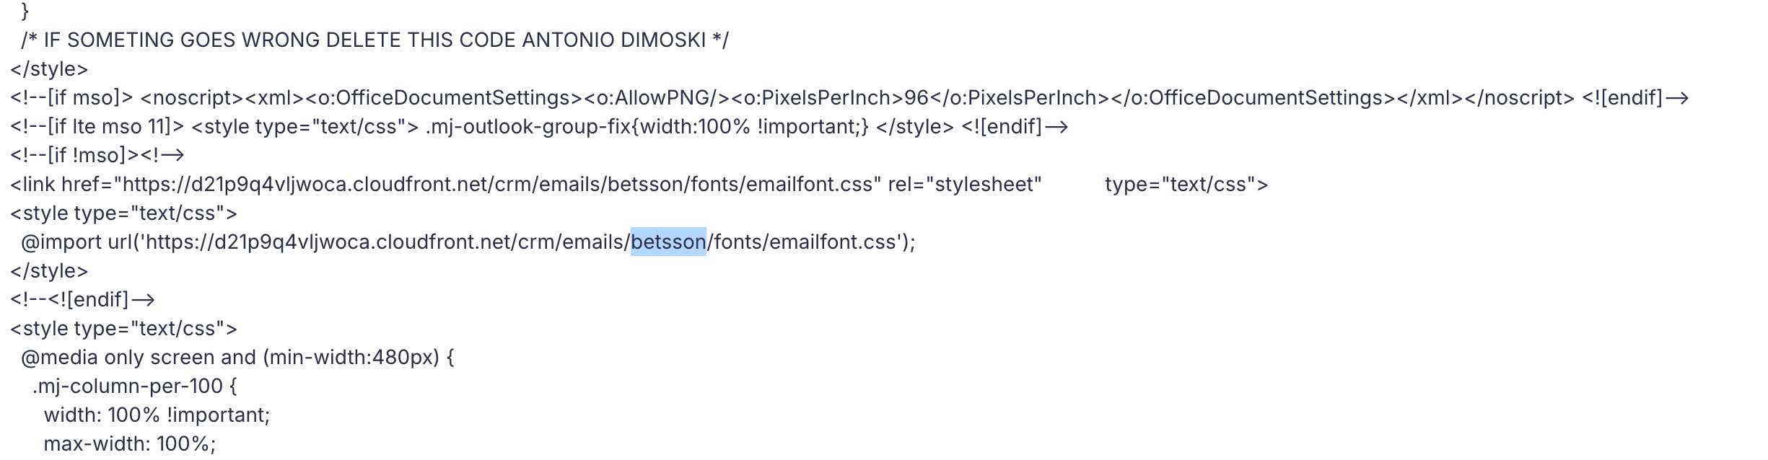This screenshot has height=460, width=1768.
Task: Click the number 96 in PixelsPerInch
Action: [x=916, y=98]
